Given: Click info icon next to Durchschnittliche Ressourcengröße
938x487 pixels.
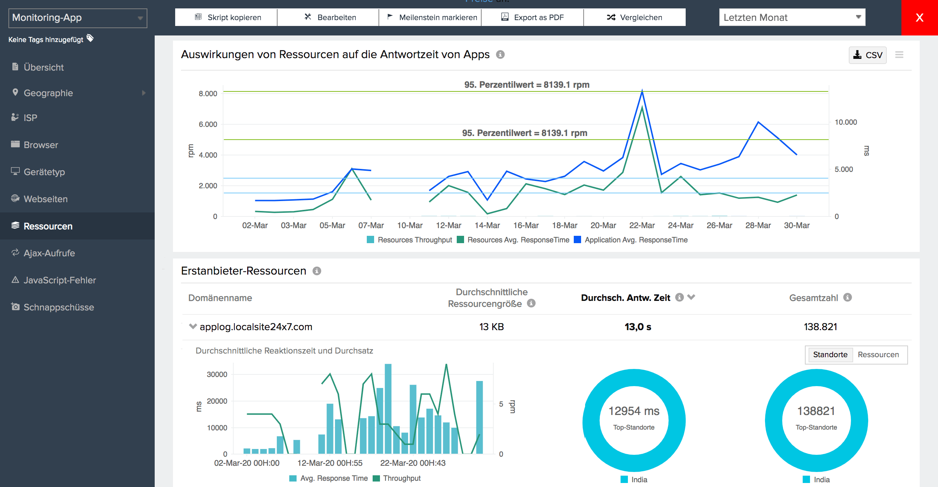Looking at the screenshot, I should 531,303.
